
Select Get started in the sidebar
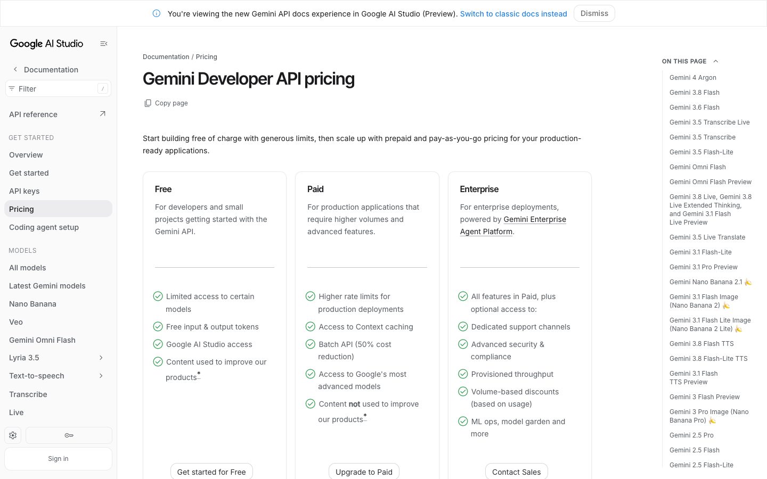point(58,173)
